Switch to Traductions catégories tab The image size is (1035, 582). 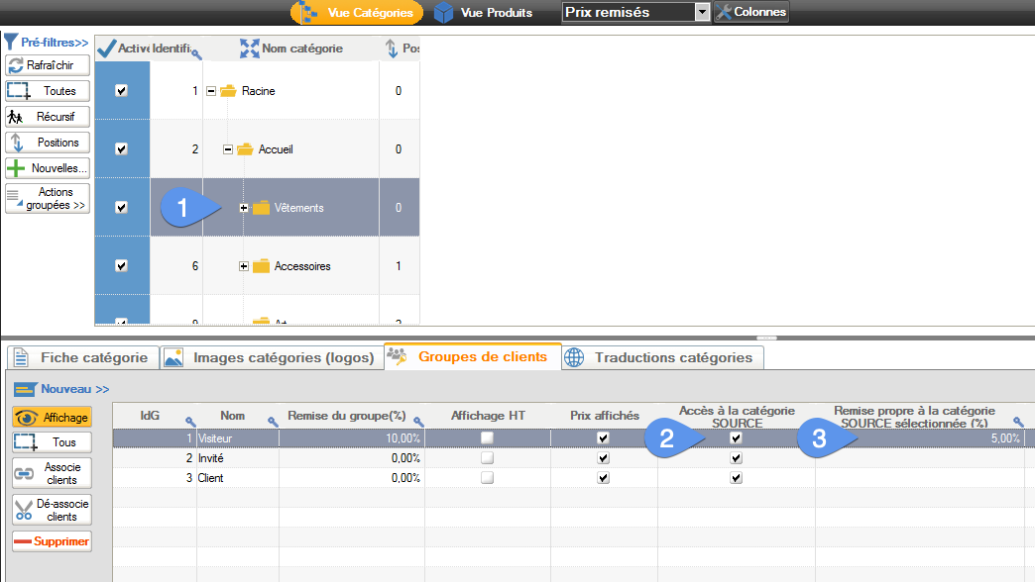coord(662,357)
